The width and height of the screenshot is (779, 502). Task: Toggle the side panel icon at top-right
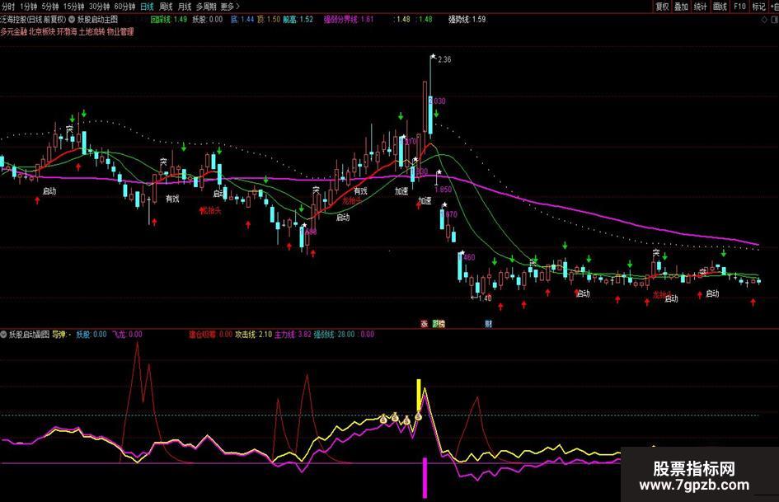tap(774, 20)
